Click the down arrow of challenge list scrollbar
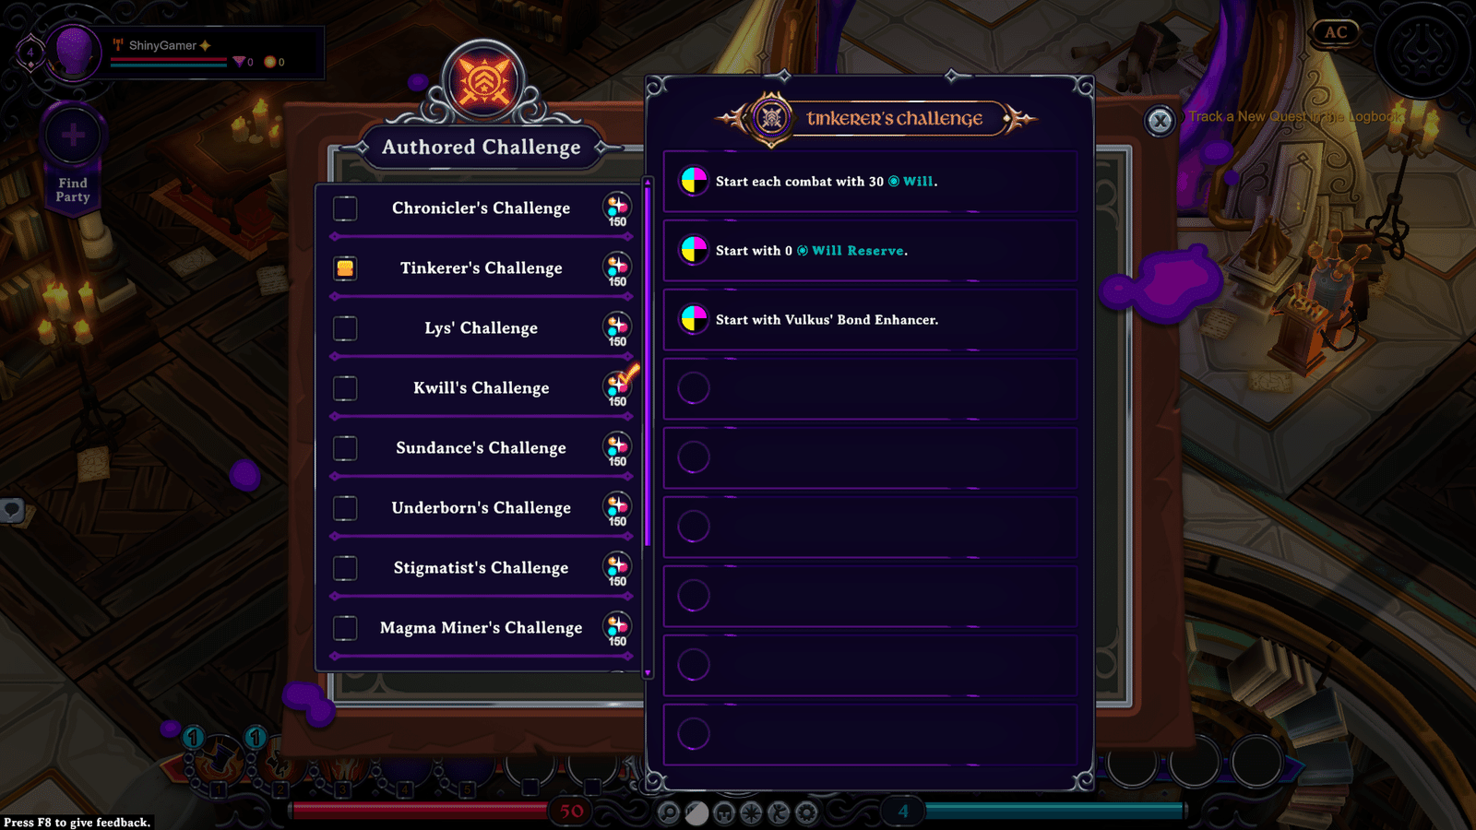Image resolution: width=1476 pixels, height=830 pixels. (648, 673)
